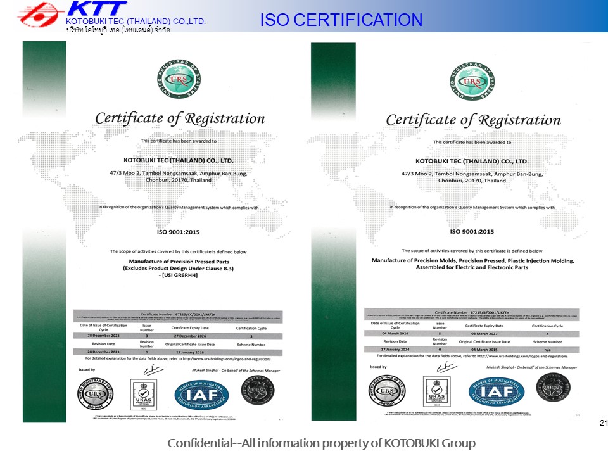This screenshot has width=608, height=456.
Task: Click the 'Confidential--All information property of KOTOBUKI Group' footer
Action: [322, 443]
